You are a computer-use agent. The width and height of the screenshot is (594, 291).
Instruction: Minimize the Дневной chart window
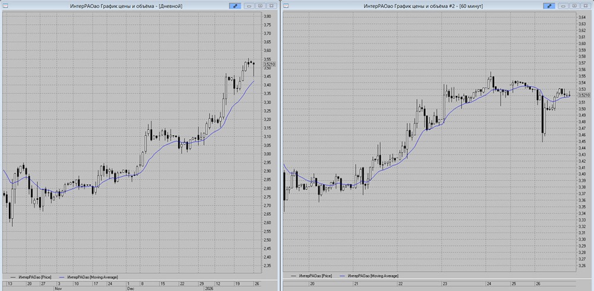point(249,6)
